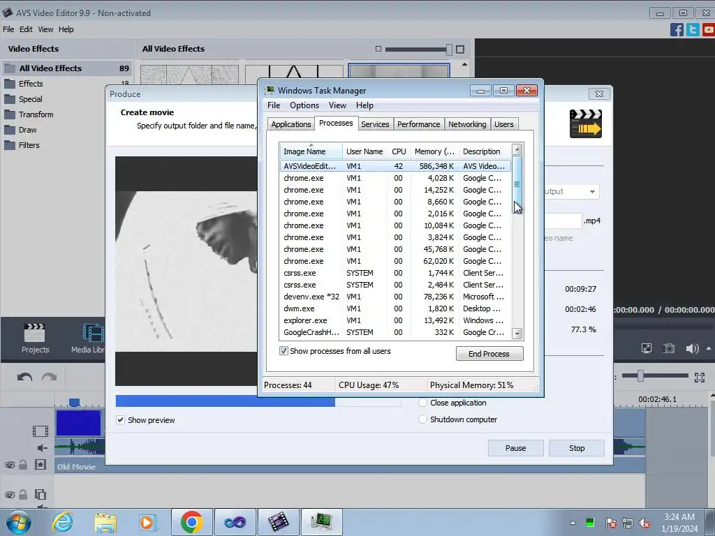The image size is (715, 536).
Task: Pause the movie production
Action: [516, 448]
